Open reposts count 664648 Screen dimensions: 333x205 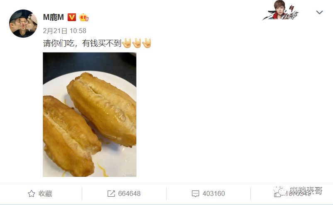[129, 193]
